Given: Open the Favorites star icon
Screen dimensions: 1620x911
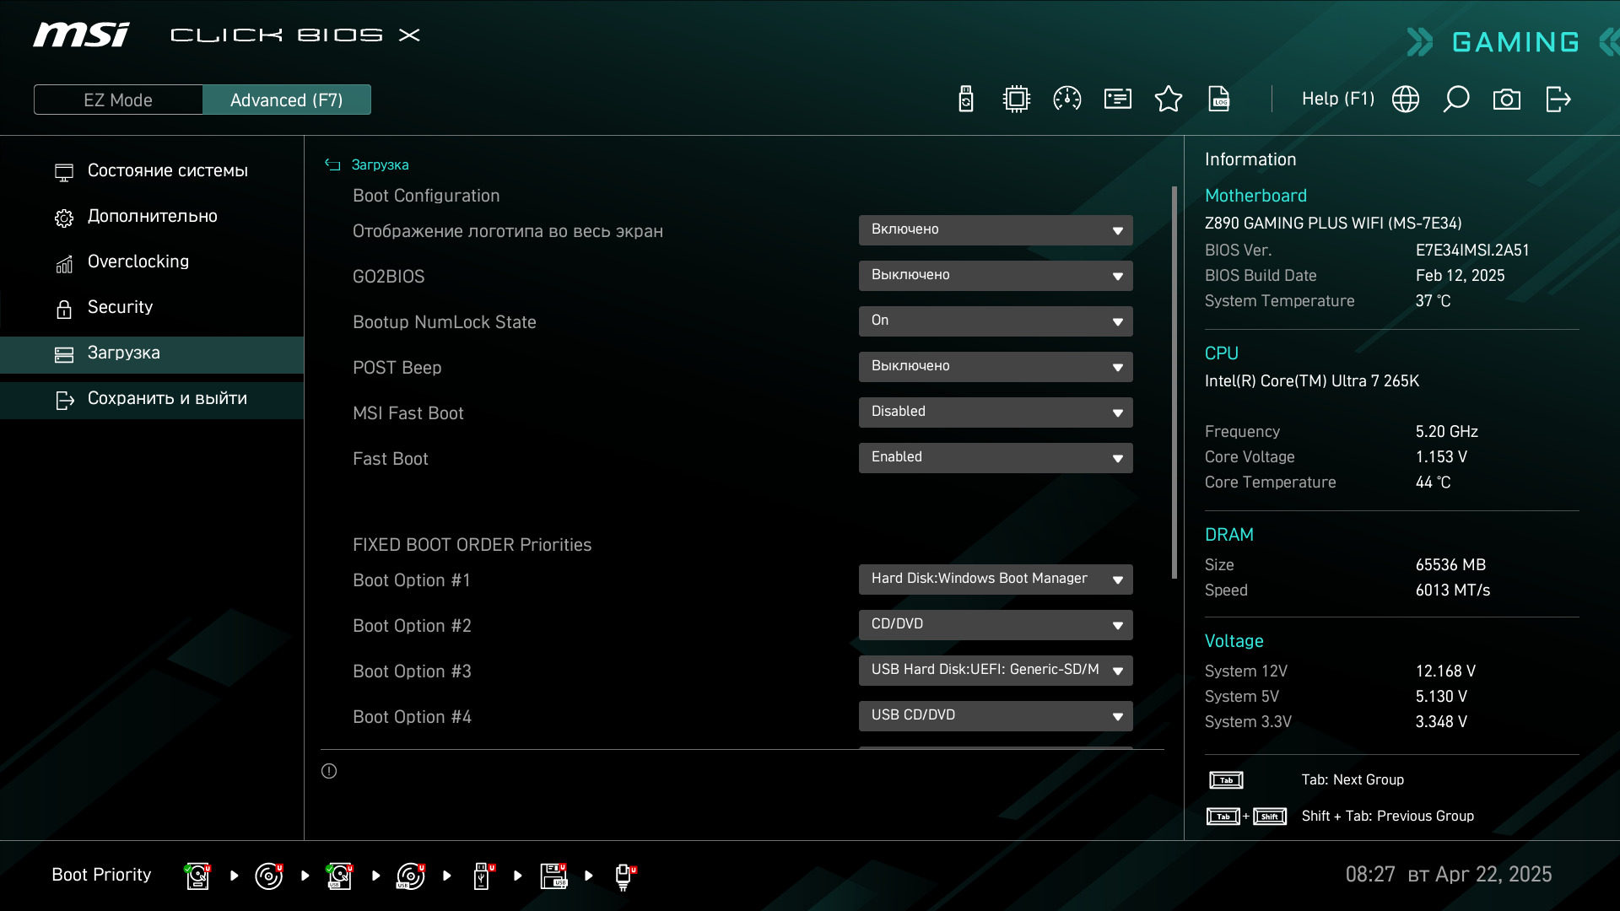Looking at the screenshot, I should click(x=1169, y=100).
